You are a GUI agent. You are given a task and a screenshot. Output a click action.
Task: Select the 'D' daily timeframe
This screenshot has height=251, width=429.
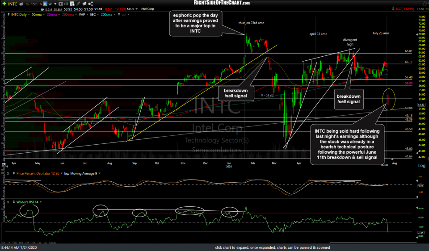point(45,4)
